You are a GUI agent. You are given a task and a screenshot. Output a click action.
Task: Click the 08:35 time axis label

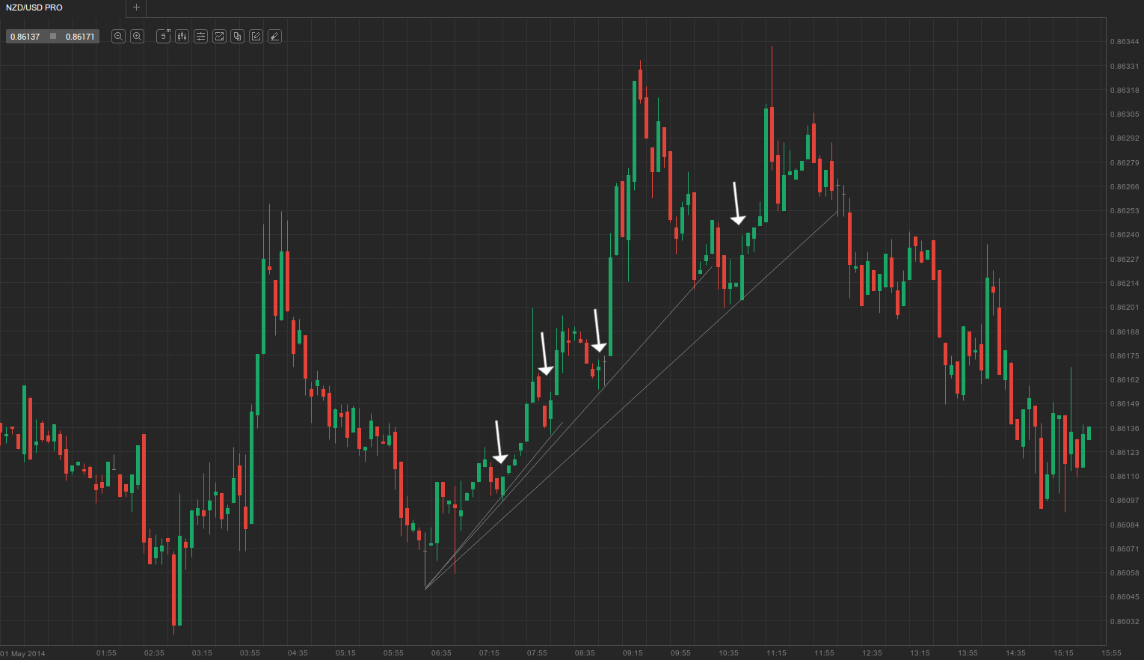point(585,653)
